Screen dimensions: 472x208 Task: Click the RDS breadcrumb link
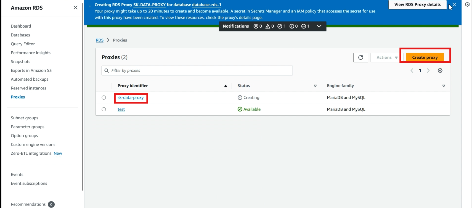100,40
